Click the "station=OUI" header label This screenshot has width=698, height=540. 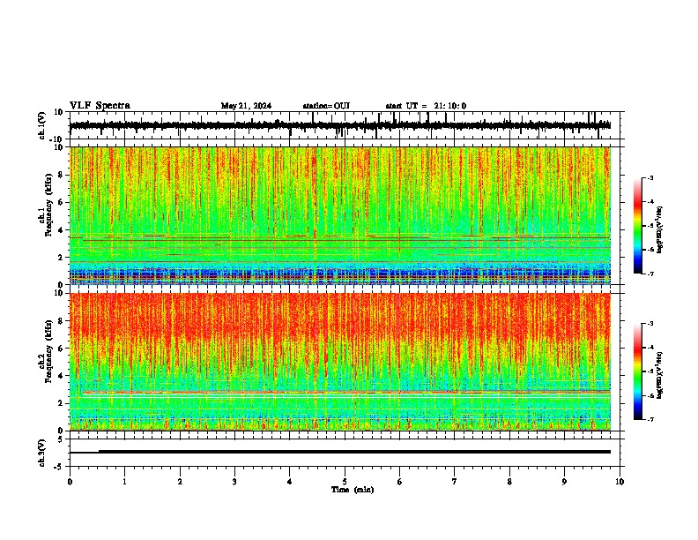(x=326, y=106)
